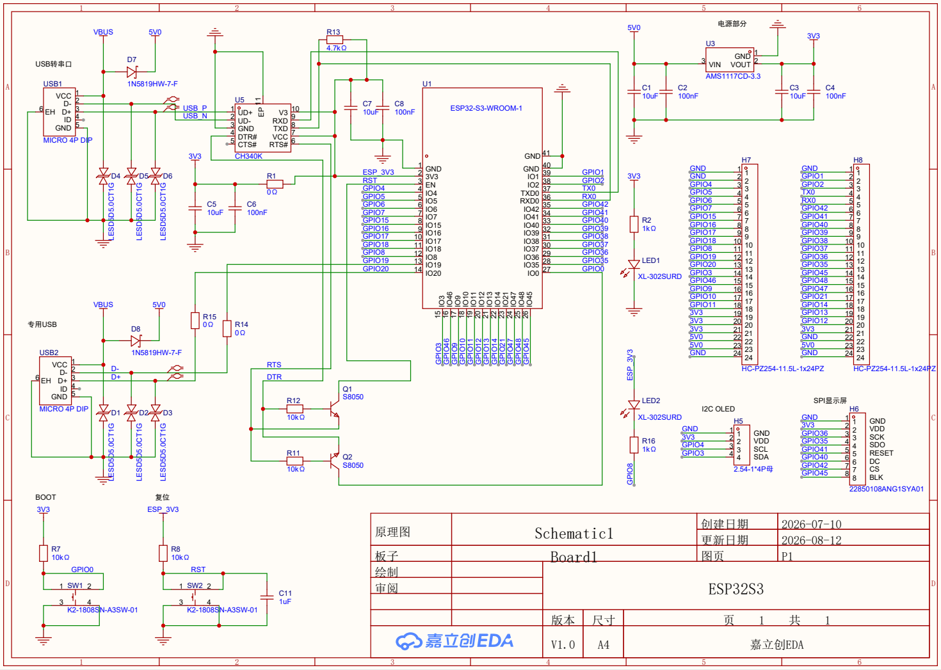Image resolution: width=941 pixels, height=670 pixels.
Task: Select the "AMS1117CD-3.3" part name
Action: [x=733, y=76]
